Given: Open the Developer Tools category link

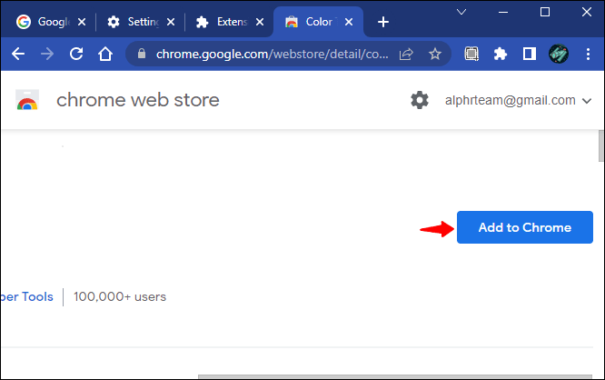Looking at the screenshot, I should coord(26,296).
